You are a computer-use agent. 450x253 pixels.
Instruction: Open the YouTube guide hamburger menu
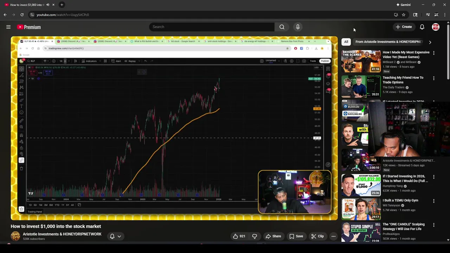point(8,27)
